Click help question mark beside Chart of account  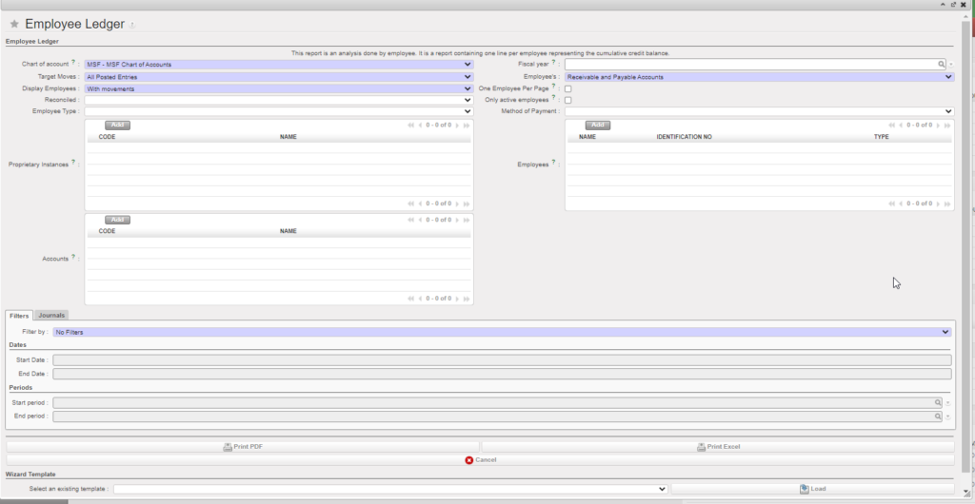(x=73, y=63)
